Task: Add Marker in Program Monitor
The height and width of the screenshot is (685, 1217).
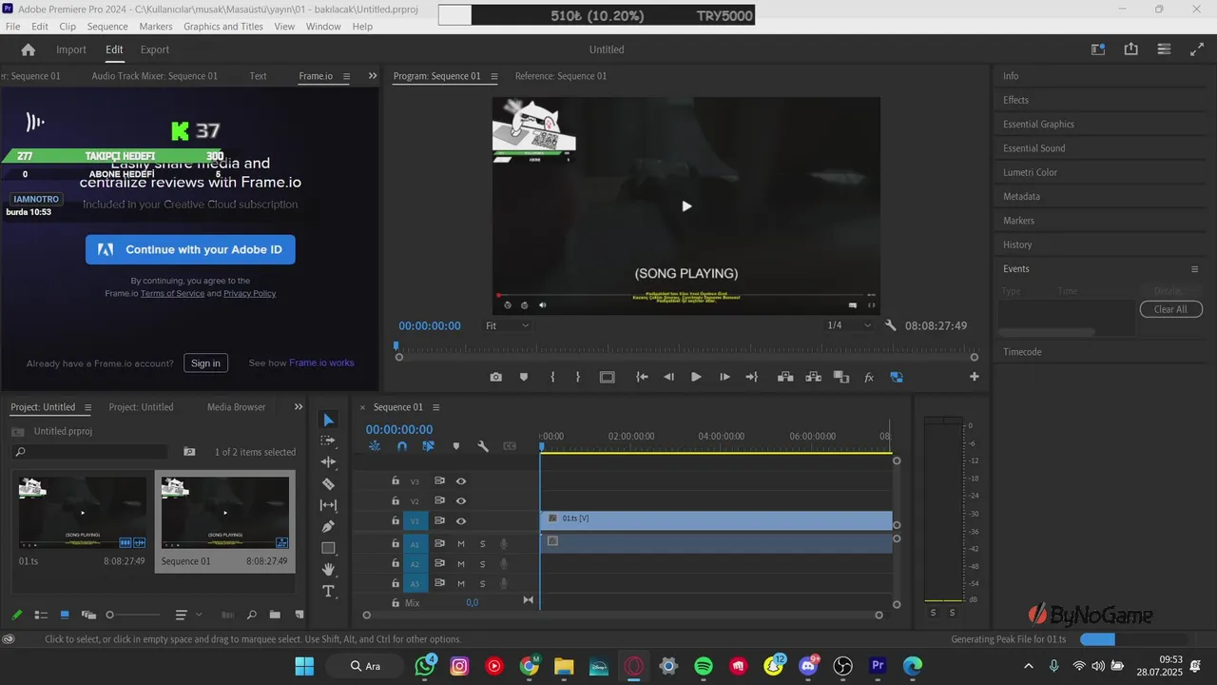Action: (x=523, y=377)
